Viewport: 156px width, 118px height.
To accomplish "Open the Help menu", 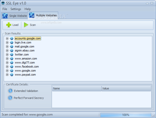I will 28,9.
